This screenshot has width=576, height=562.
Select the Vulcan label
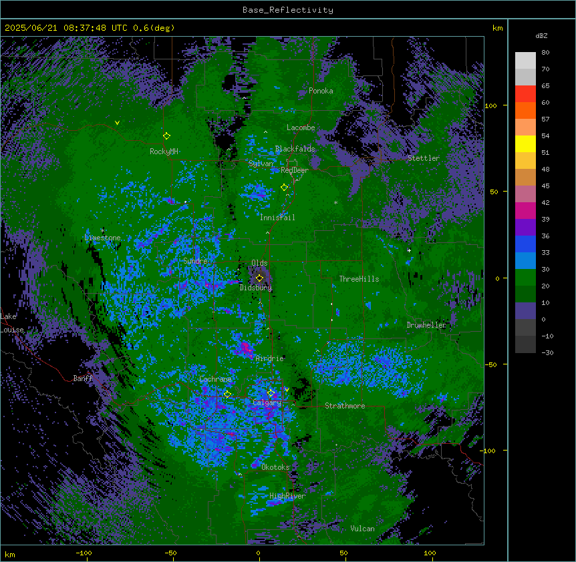click(362, 529)
